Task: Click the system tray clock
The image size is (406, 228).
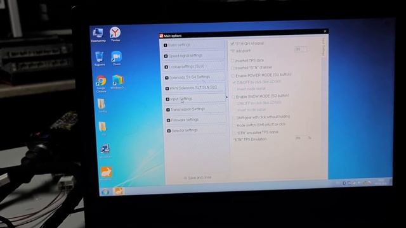Action: tap(381, 182)
